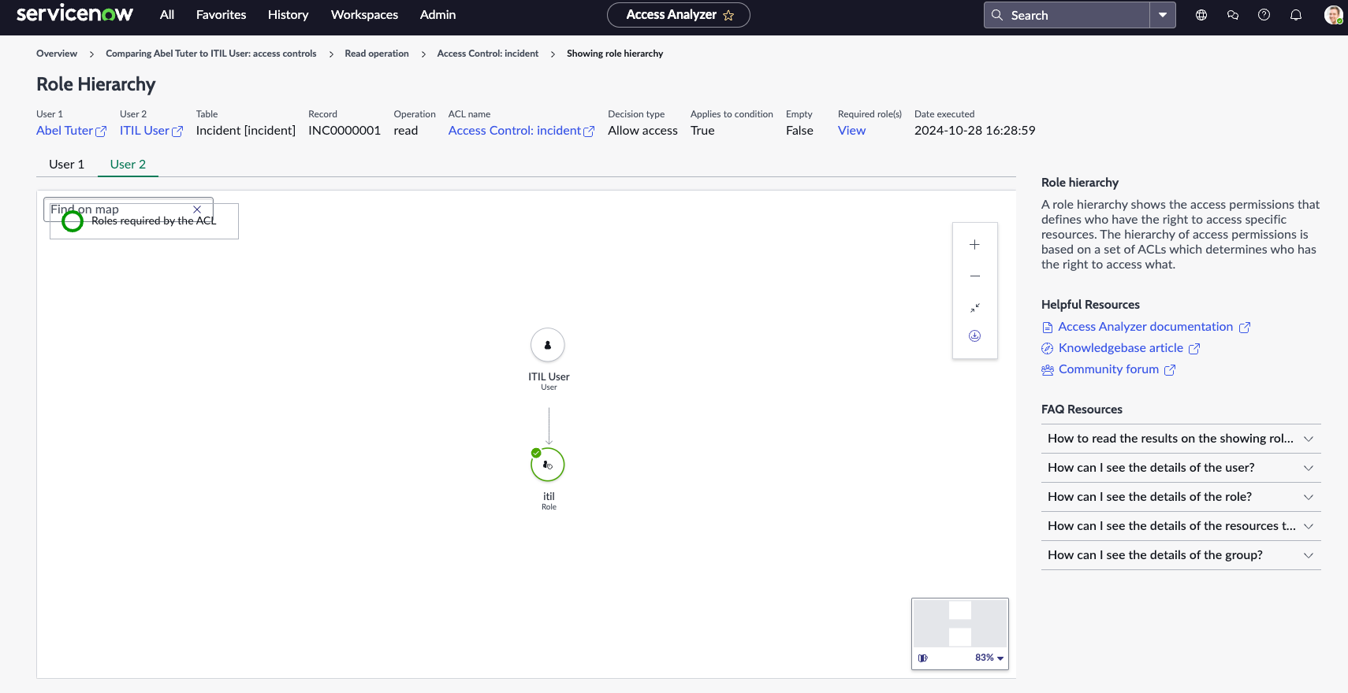Screen dimensions: 1348x693
Task: Clear the Find on map field
Action: (x=197, y=209)
